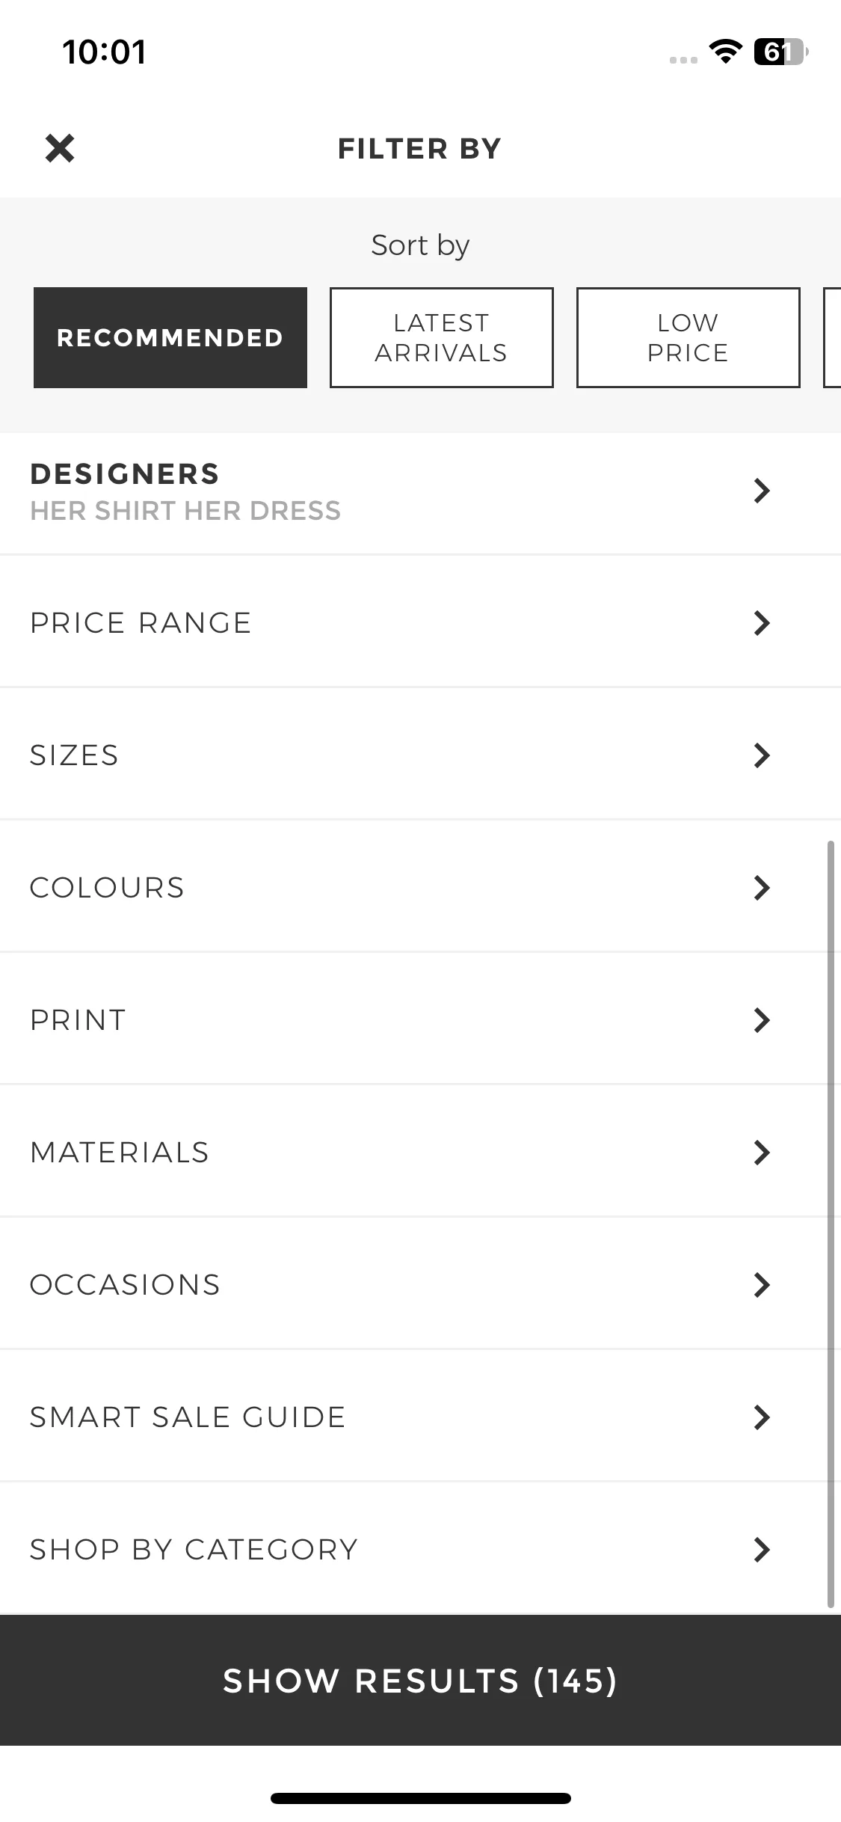Tap the Colours chevron arrow
Screen dimensions: 841x1822
click(762, 888)
